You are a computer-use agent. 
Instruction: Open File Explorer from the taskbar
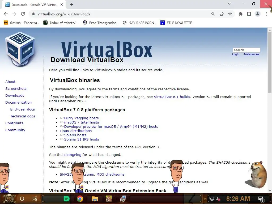pos(95,199)
